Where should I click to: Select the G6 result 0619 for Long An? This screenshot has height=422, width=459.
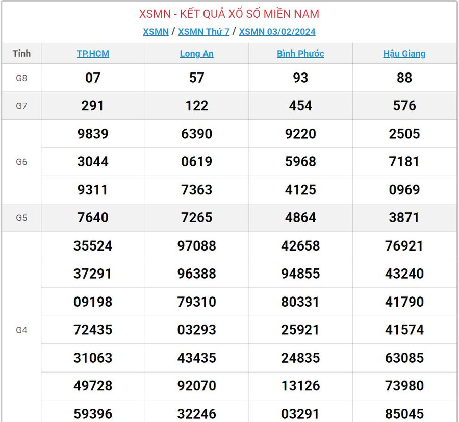click(196, 162)
